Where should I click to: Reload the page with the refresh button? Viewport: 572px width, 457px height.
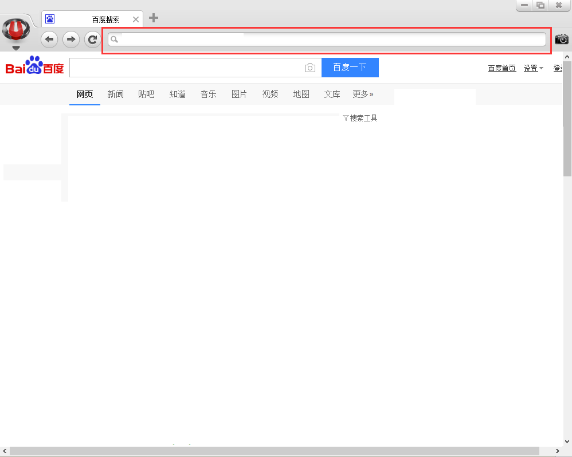93,40
